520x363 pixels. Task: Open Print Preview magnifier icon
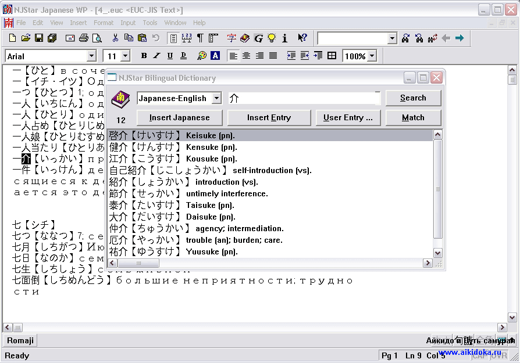point(97,38)
